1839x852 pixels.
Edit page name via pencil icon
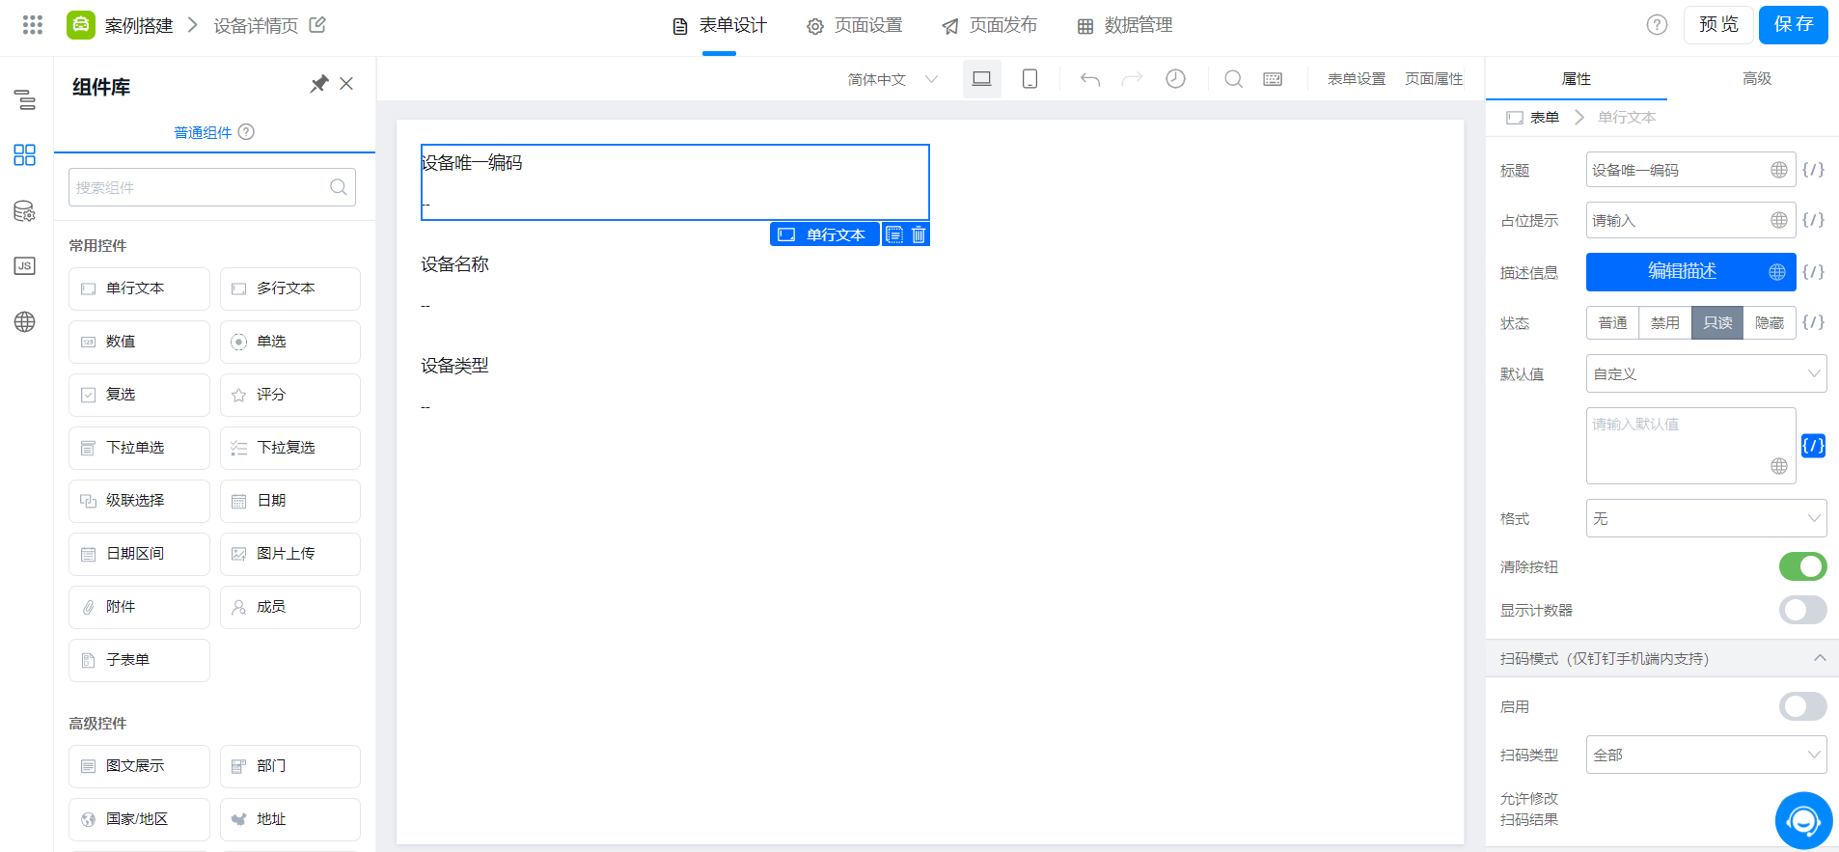317,25
